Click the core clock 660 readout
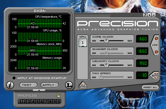166x109 pixels. [142, 39]
